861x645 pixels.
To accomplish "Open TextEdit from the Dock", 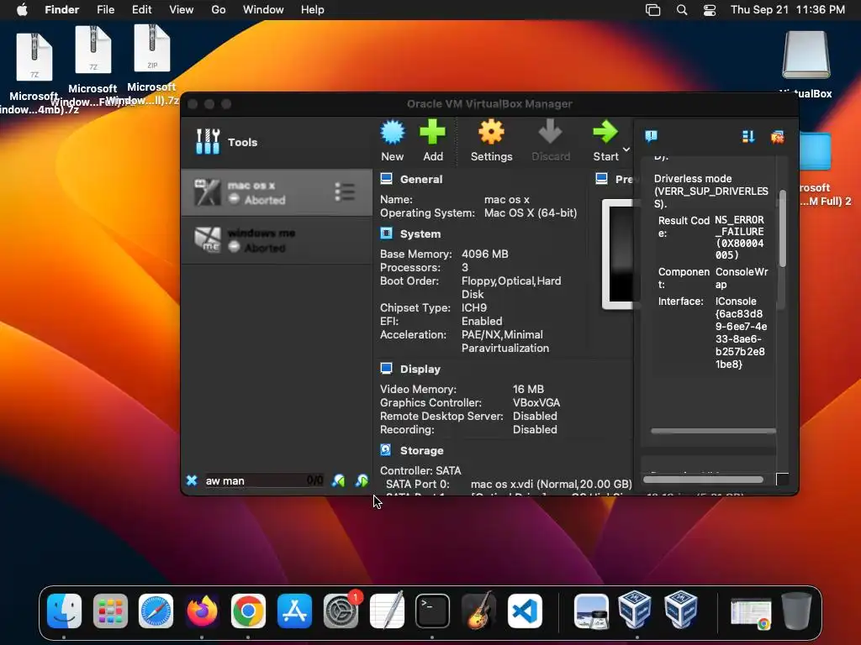I will 387,611.
